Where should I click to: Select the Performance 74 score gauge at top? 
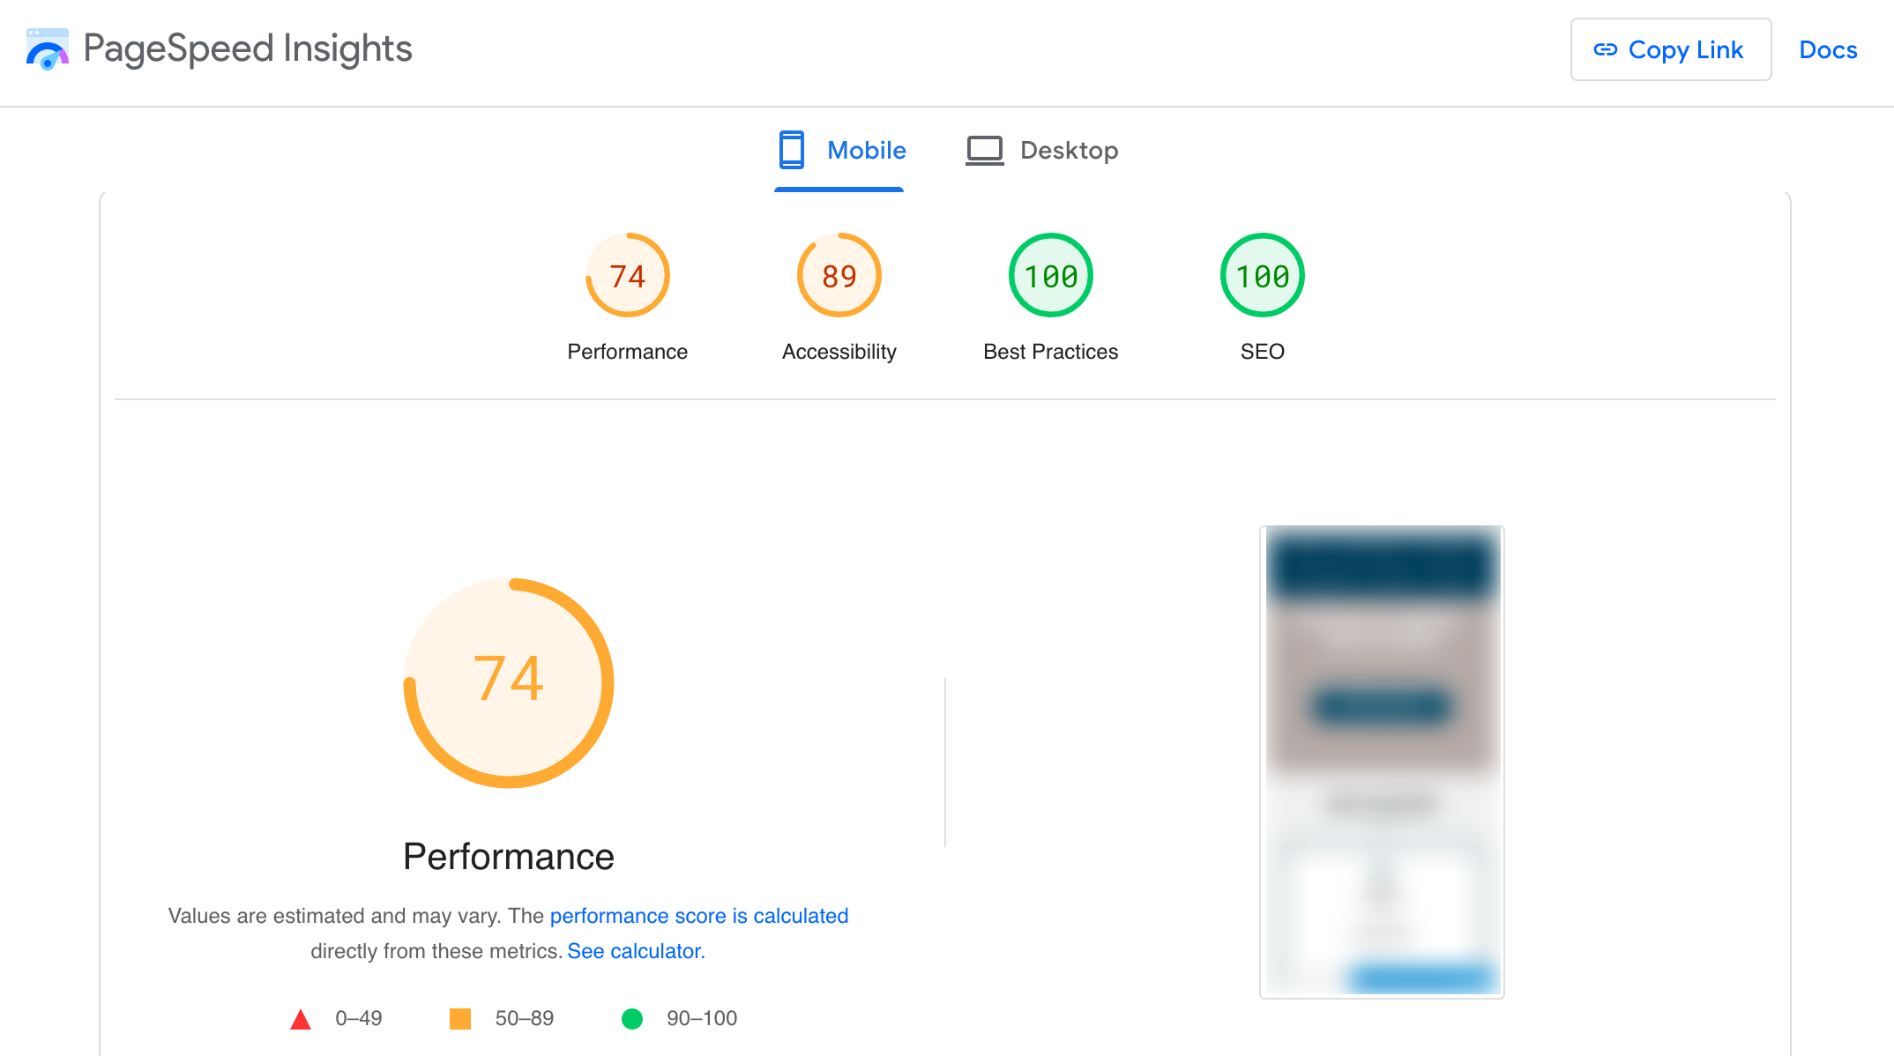coord(628,275)
